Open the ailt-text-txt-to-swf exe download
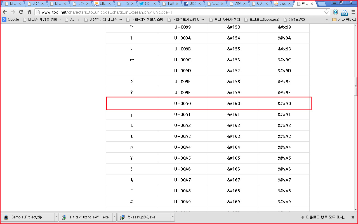Viewport: 358px width, 224px height. pos(86,217)
